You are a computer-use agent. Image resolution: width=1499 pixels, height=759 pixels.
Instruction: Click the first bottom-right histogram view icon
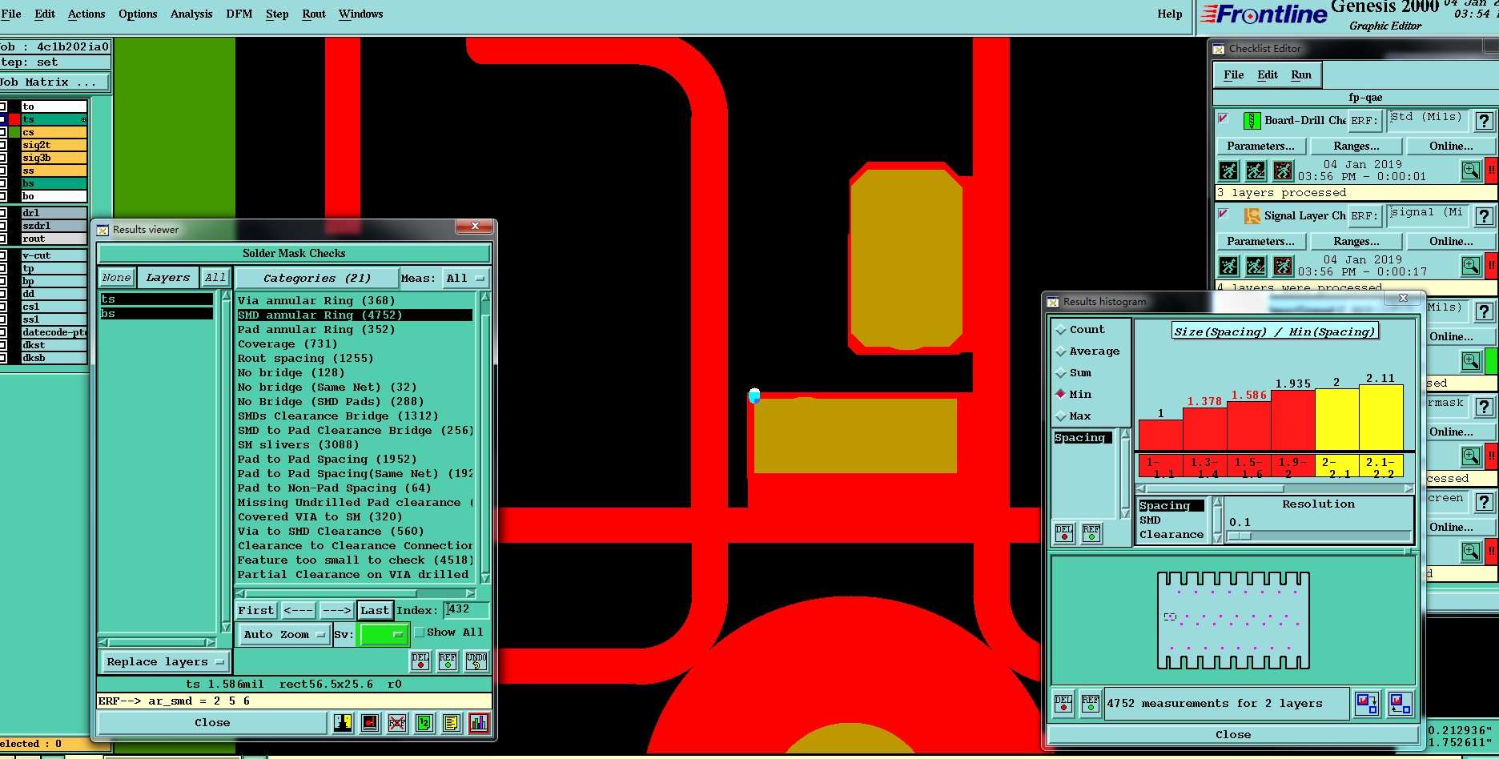(x=1367, y=704)
